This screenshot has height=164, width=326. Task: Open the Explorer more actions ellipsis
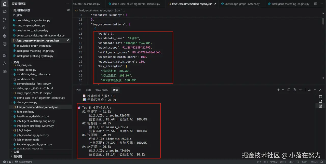coord(67,4)
